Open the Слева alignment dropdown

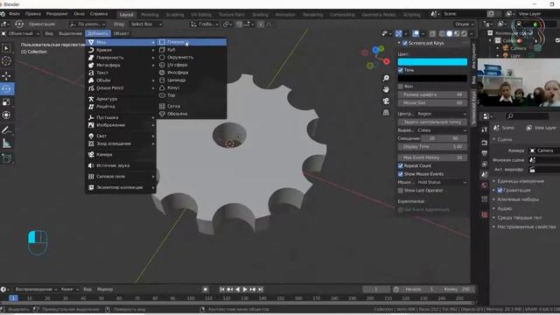[441, 130]
